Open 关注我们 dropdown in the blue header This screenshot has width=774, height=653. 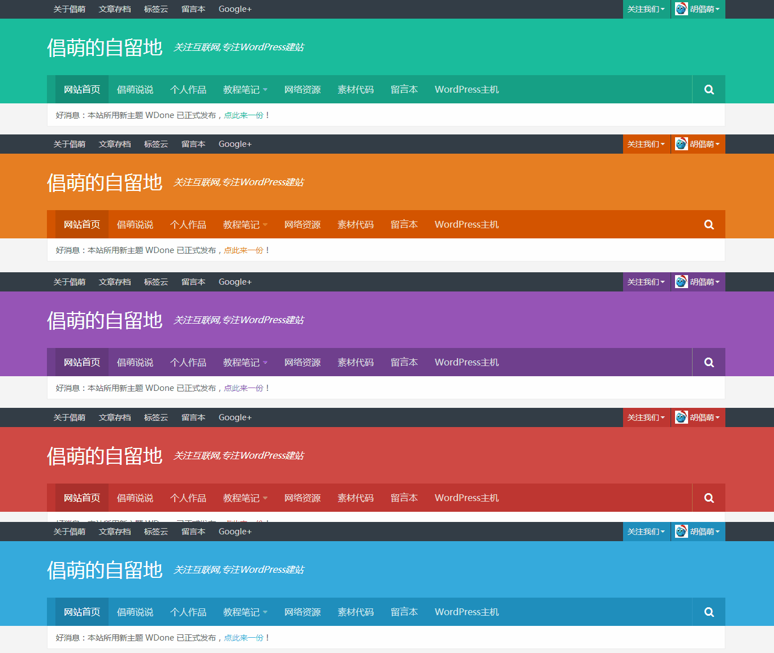(x=646, y=532)
